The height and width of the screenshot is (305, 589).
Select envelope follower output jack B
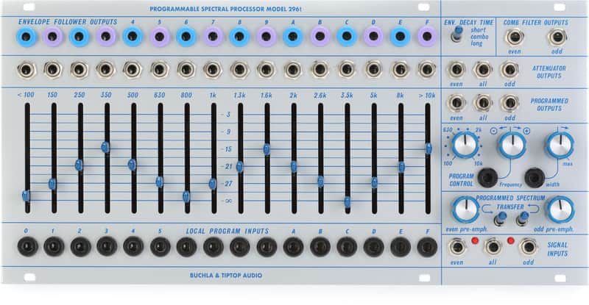[320, 37]
